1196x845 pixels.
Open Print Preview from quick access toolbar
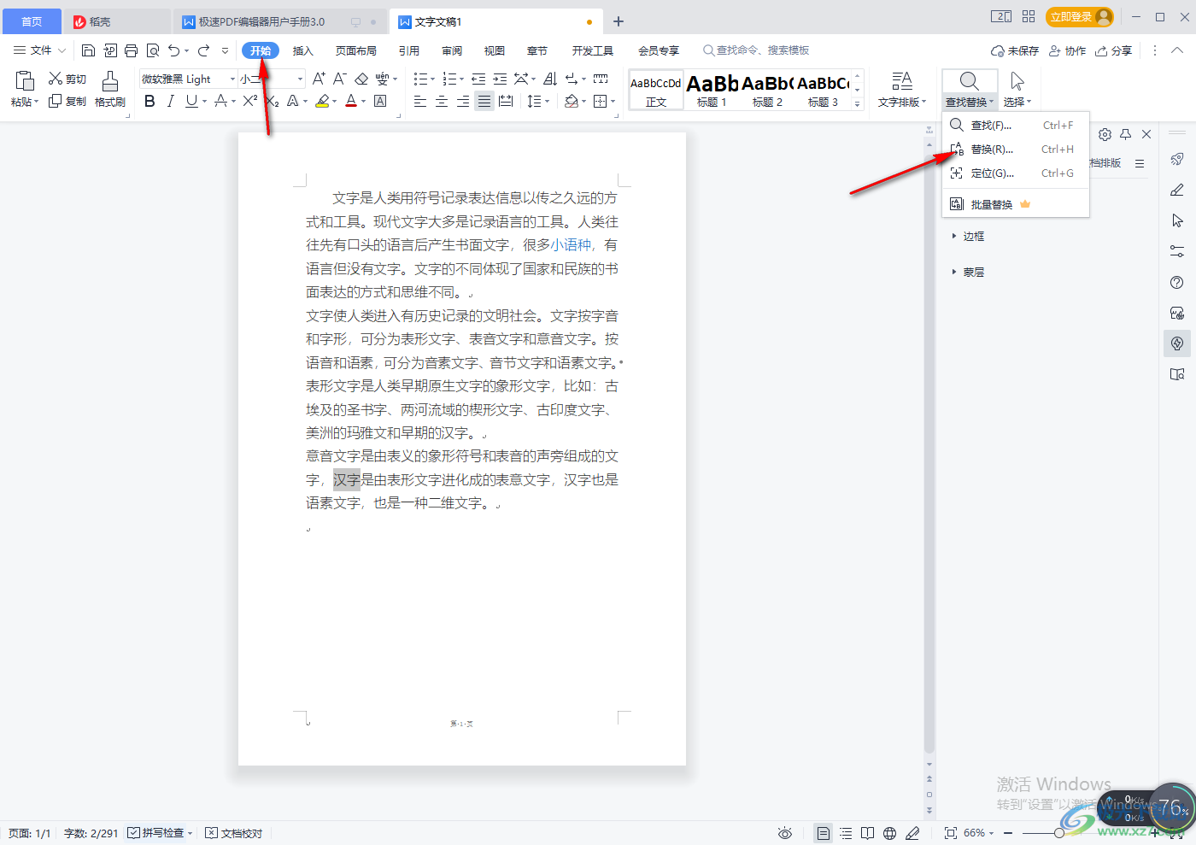(153, 50)
